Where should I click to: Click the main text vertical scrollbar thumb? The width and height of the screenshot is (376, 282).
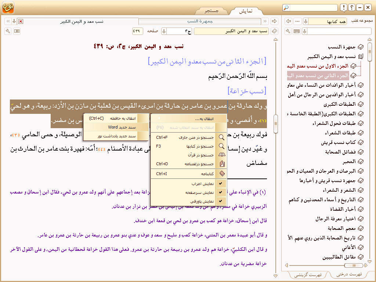275,124
